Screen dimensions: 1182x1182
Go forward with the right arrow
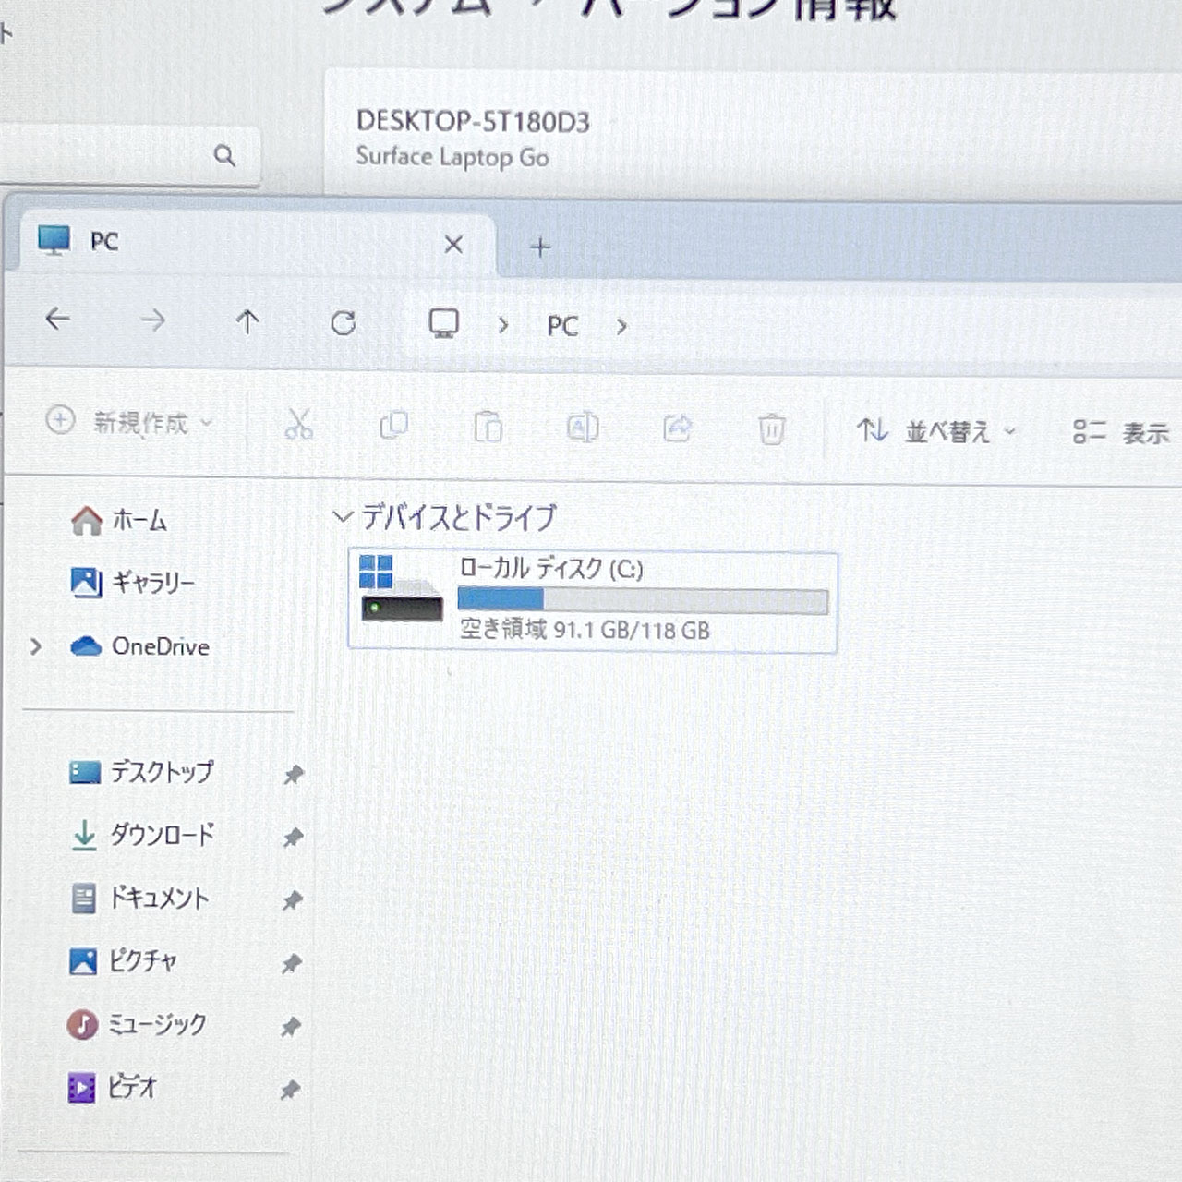point(153,320)
